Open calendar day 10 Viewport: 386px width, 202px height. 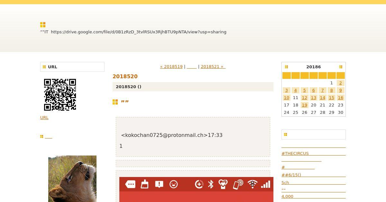(287, 98)
